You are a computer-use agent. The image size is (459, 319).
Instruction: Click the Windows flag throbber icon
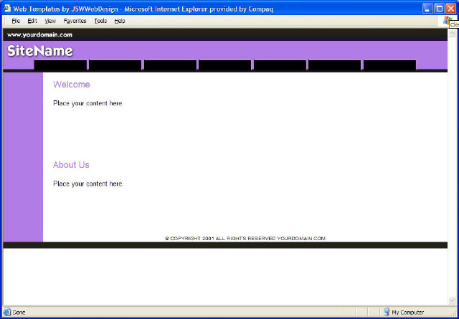448,21
